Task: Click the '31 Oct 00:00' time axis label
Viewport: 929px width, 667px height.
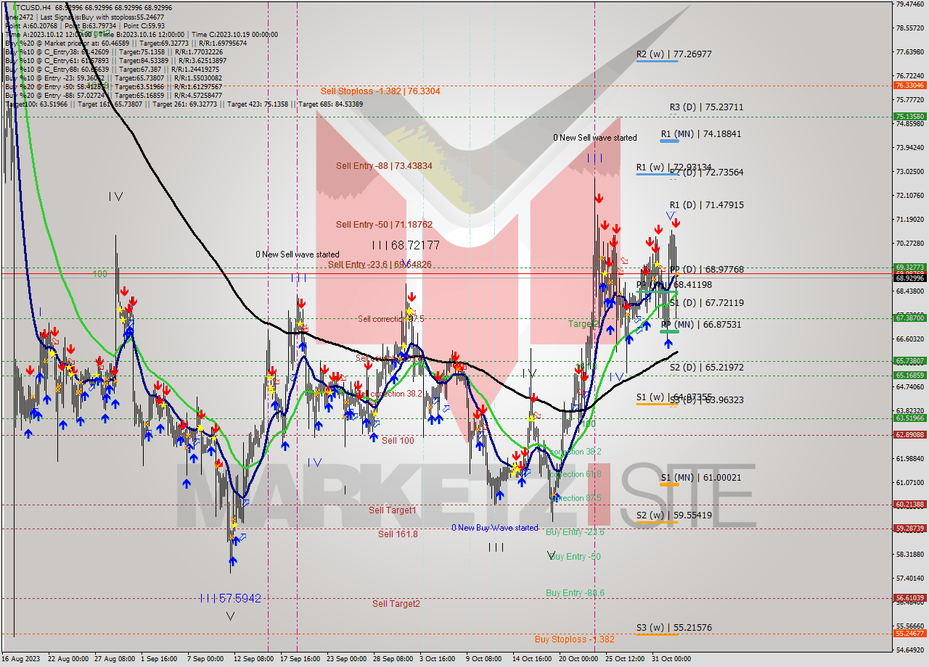Action: (671, 659)
